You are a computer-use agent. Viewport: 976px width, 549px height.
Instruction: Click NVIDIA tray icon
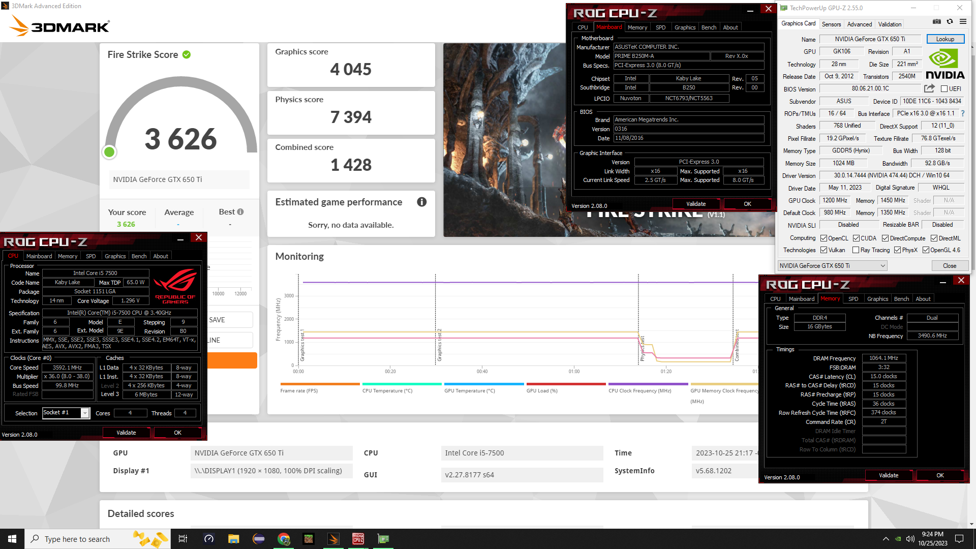coord(898,539)
